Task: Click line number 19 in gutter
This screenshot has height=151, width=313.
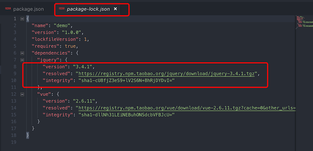Action: tap(14, 142)
